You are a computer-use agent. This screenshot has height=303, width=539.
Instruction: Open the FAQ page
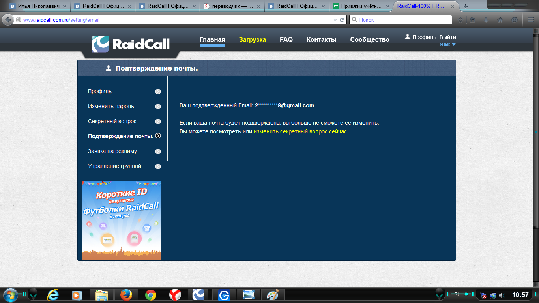pos(286,39)
